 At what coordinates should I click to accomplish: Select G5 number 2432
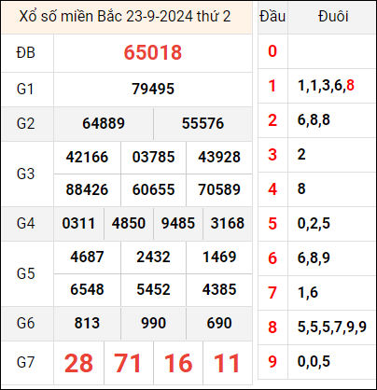point(153,258)
